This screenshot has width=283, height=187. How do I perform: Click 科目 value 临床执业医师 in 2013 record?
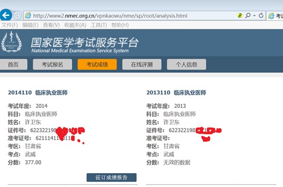click(x=179, y=114)
